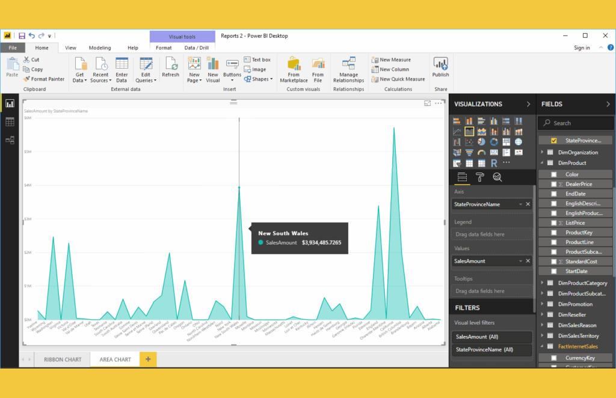Switch to the Modeling ribbon tab
616x398 pixels.
100,48
